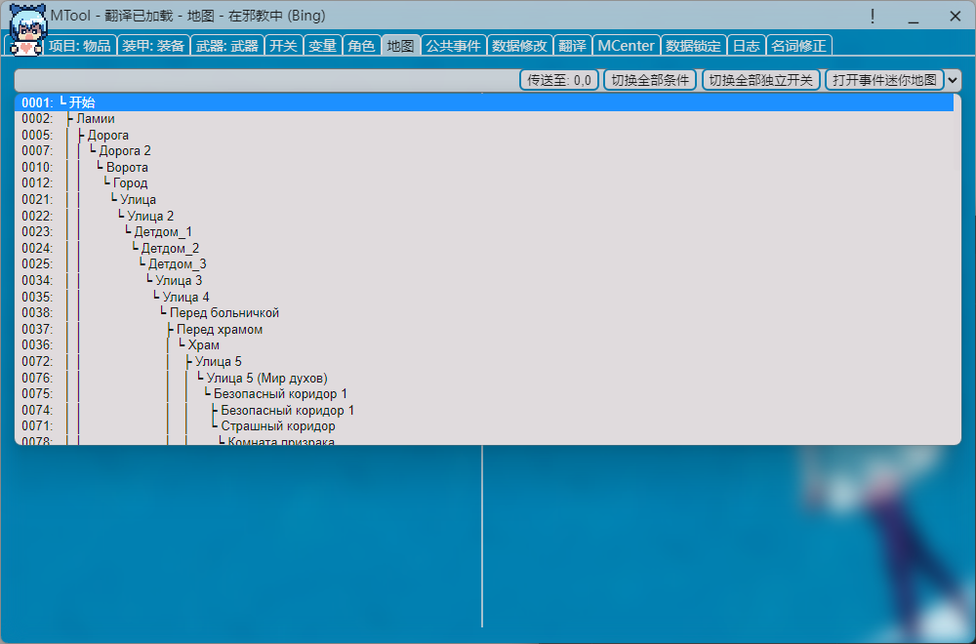This screenshot has width=976, height=644.
Task: Open the MCenter tab
Action: [626, 46]
